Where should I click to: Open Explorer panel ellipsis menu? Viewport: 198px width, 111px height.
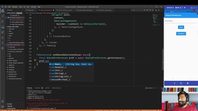pyautogui.click(x=22, y=10)
